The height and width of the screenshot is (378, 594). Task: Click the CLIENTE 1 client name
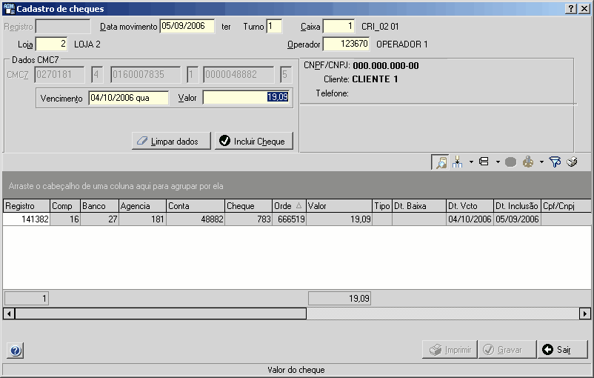coord(375,79)
